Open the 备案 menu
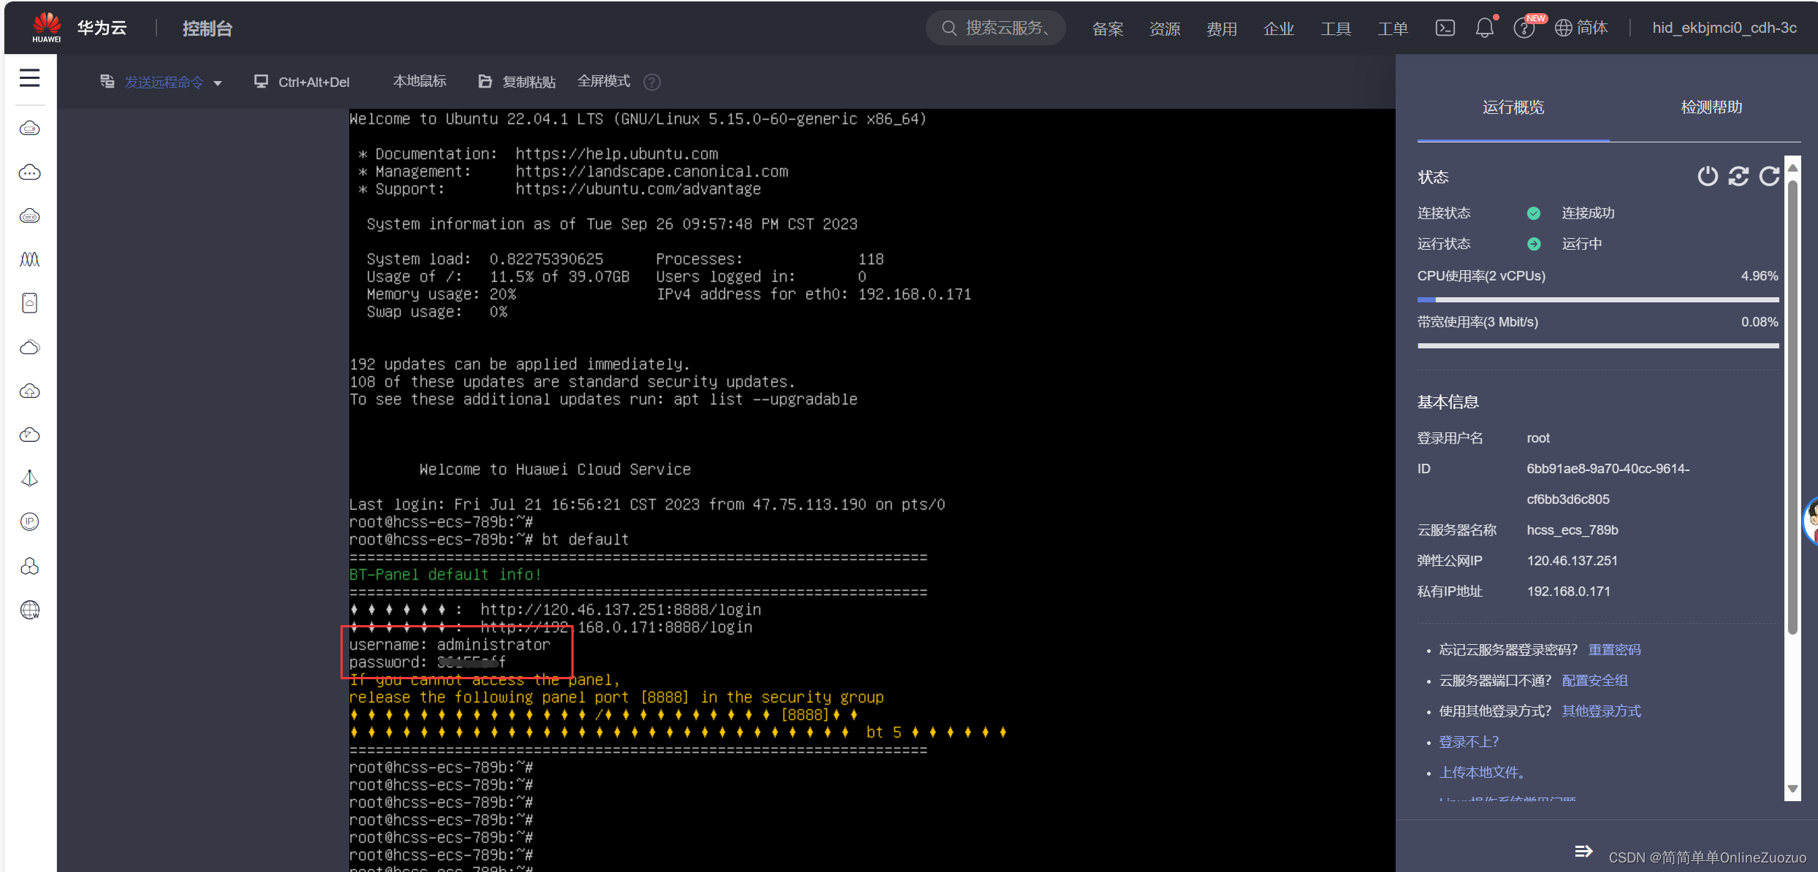The height and width of the screenshot is (872, 1818). (x=1108, y=28)
